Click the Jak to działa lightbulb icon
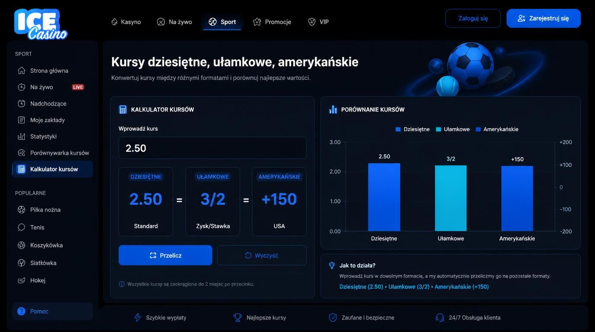Screen dimensions: 595x332 tap(332, 265)
